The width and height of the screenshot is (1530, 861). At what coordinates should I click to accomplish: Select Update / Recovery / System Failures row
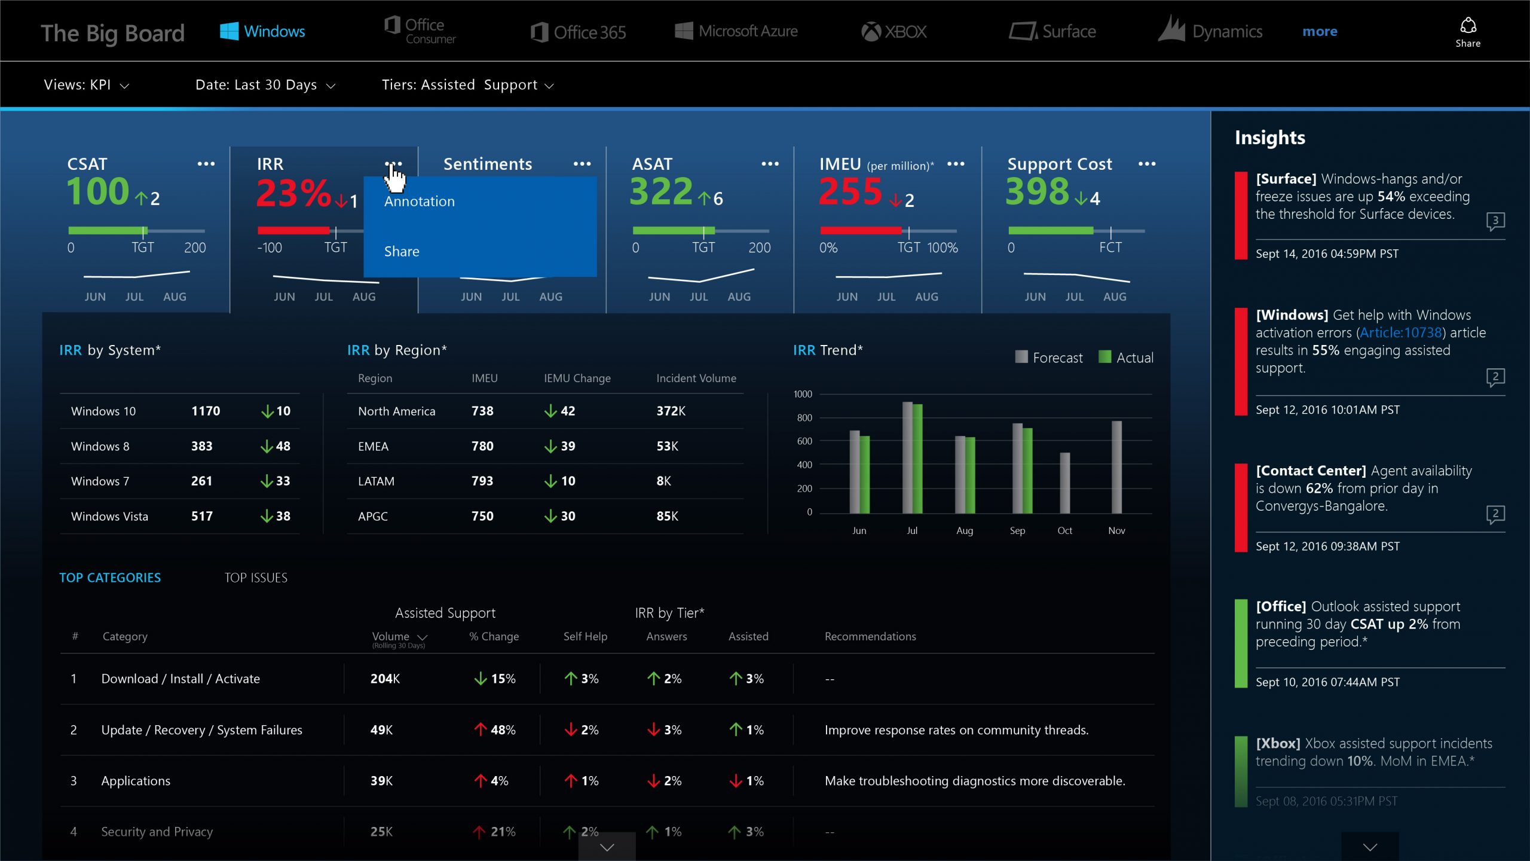(607, 730)
